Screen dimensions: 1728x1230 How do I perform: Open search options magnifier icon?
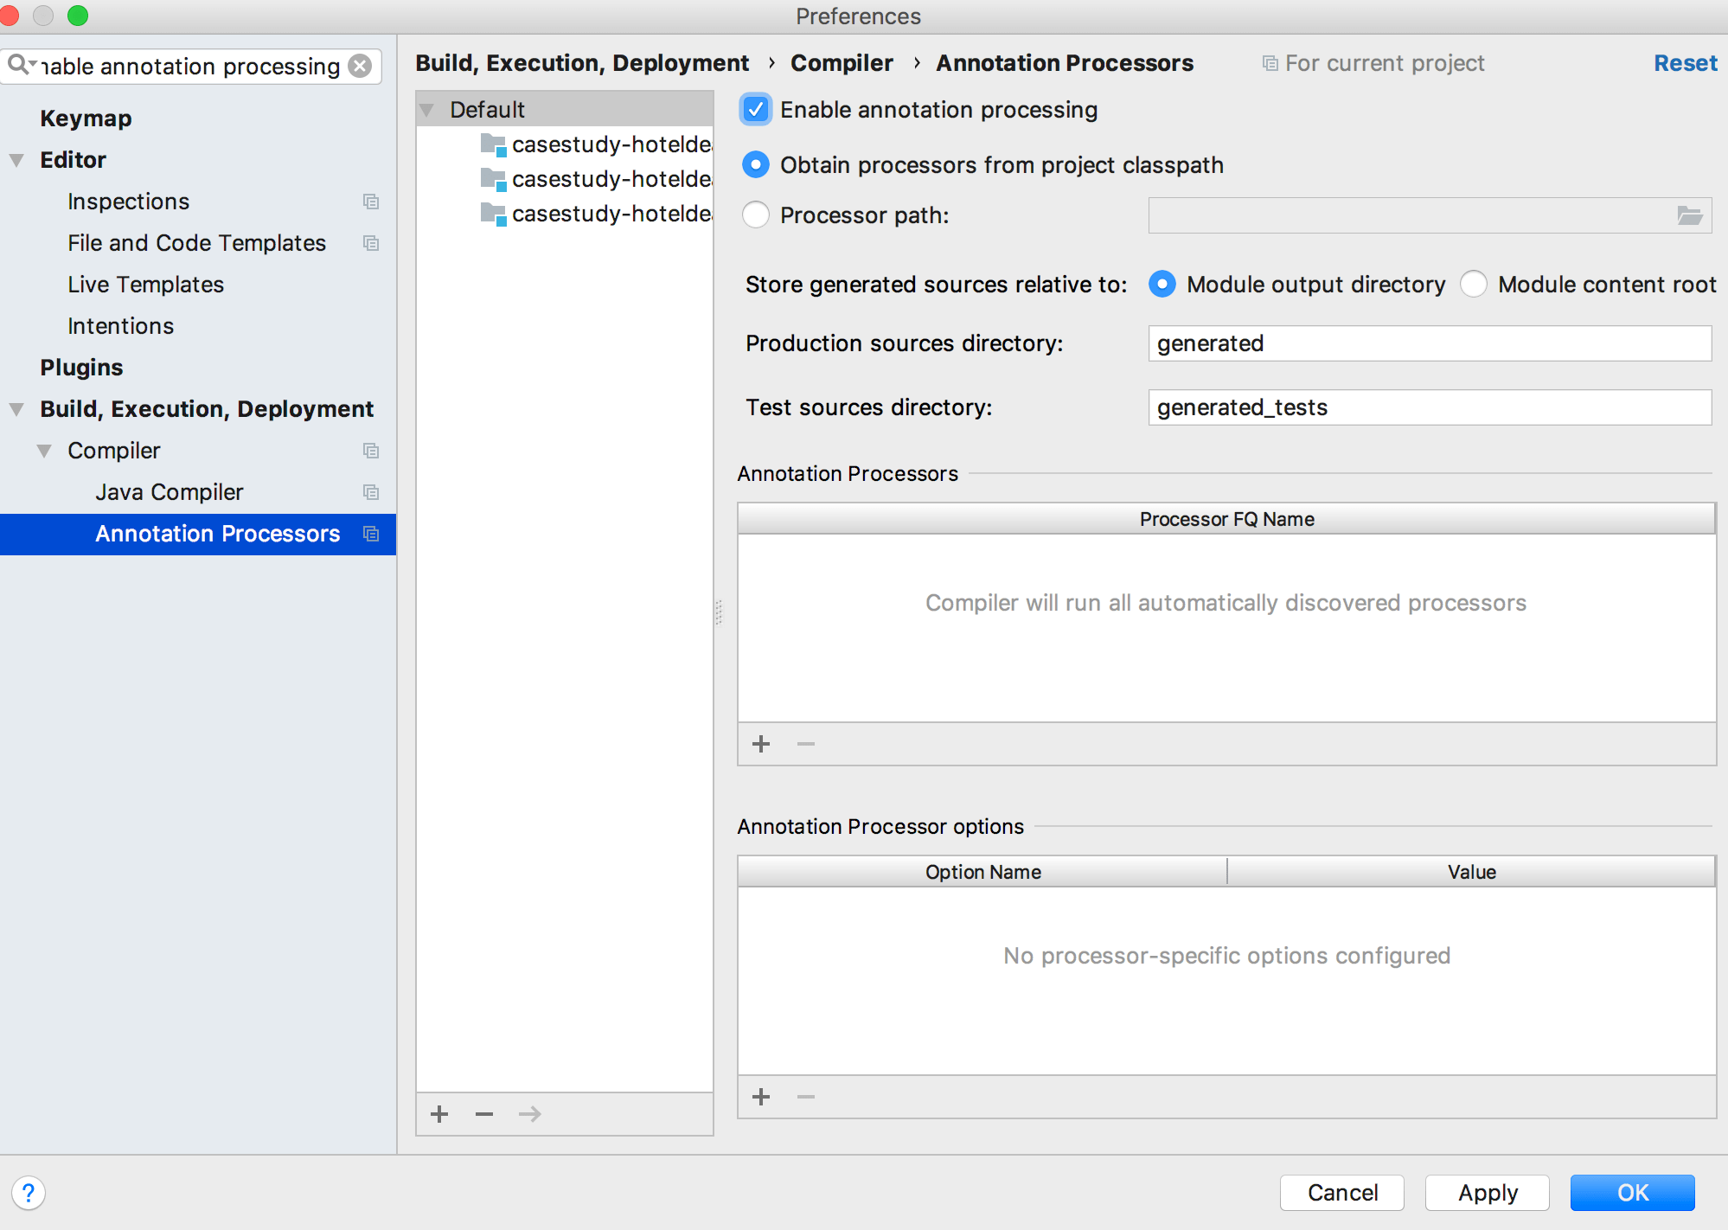click(21, 65)
